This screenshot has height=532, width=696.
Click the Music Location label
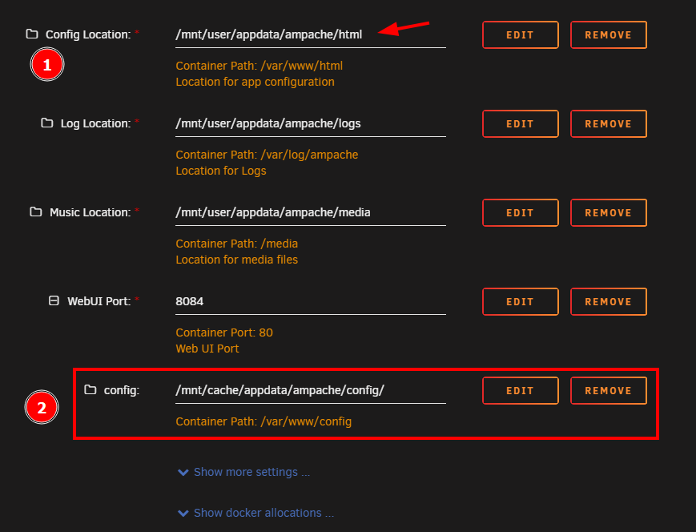(91, 212)
